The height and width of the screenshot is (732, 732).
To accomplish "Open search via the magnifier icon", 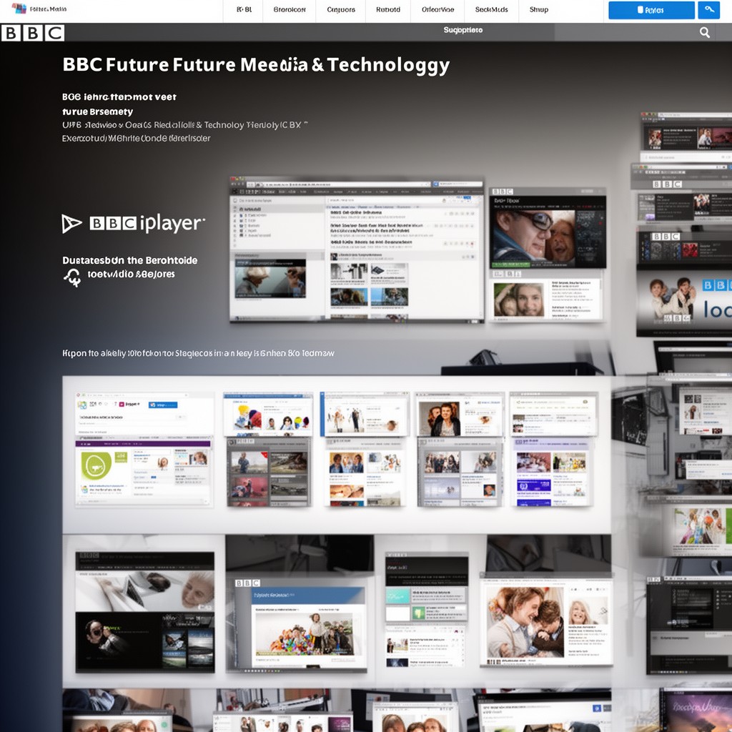I will 704,32.
